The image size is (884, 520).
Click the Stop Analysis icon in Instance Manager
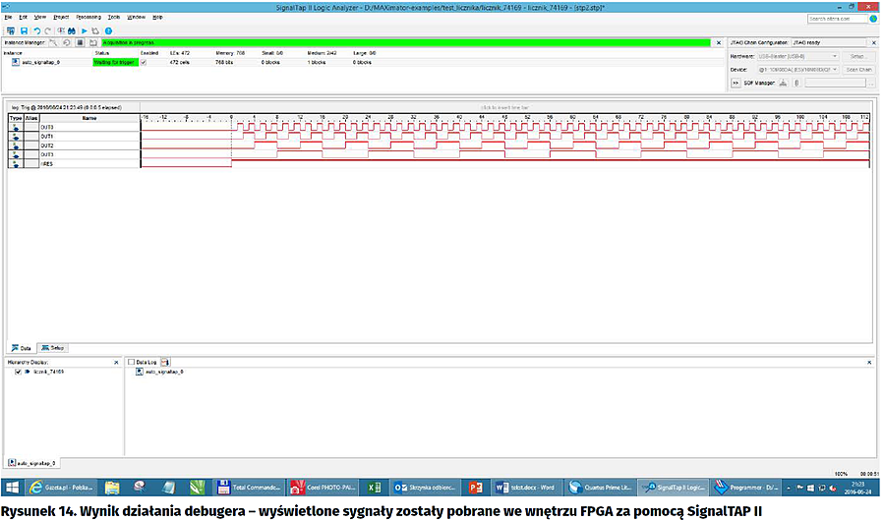click(x=80, y=43)
